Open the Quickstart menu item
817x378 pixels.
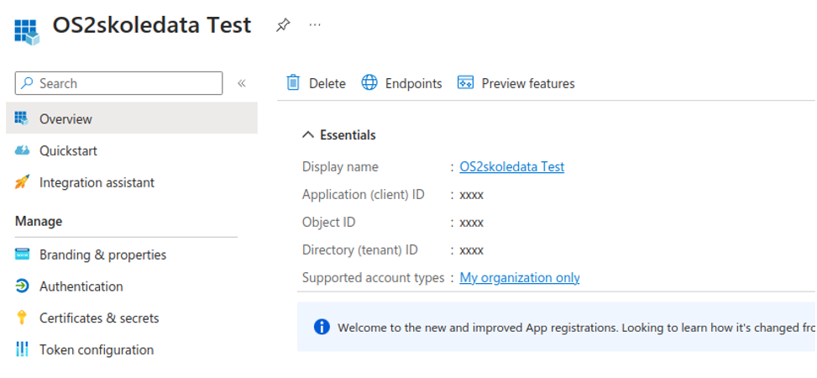click(x=131, y=150)
